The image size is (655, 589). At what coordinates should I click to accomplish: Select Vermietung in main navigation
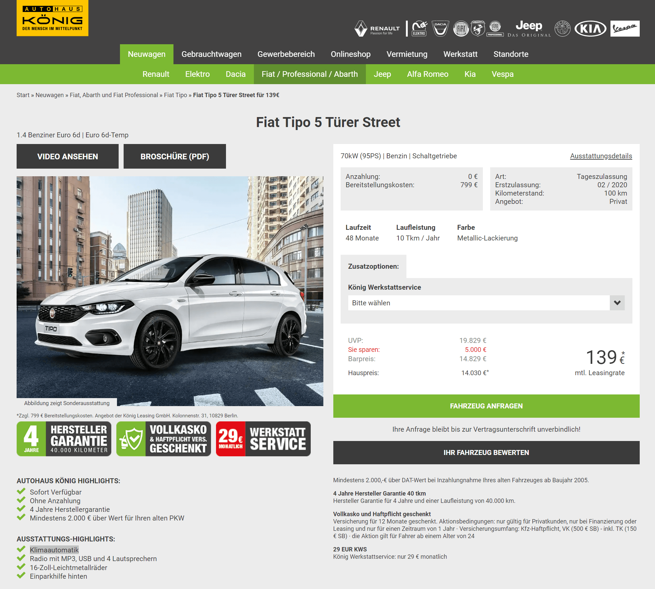pos(407,54)
